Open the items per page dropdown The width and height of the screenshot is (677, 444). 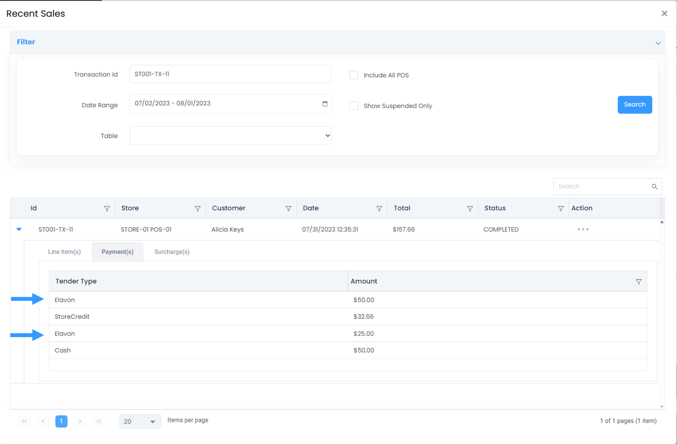[x=140, y=422]
